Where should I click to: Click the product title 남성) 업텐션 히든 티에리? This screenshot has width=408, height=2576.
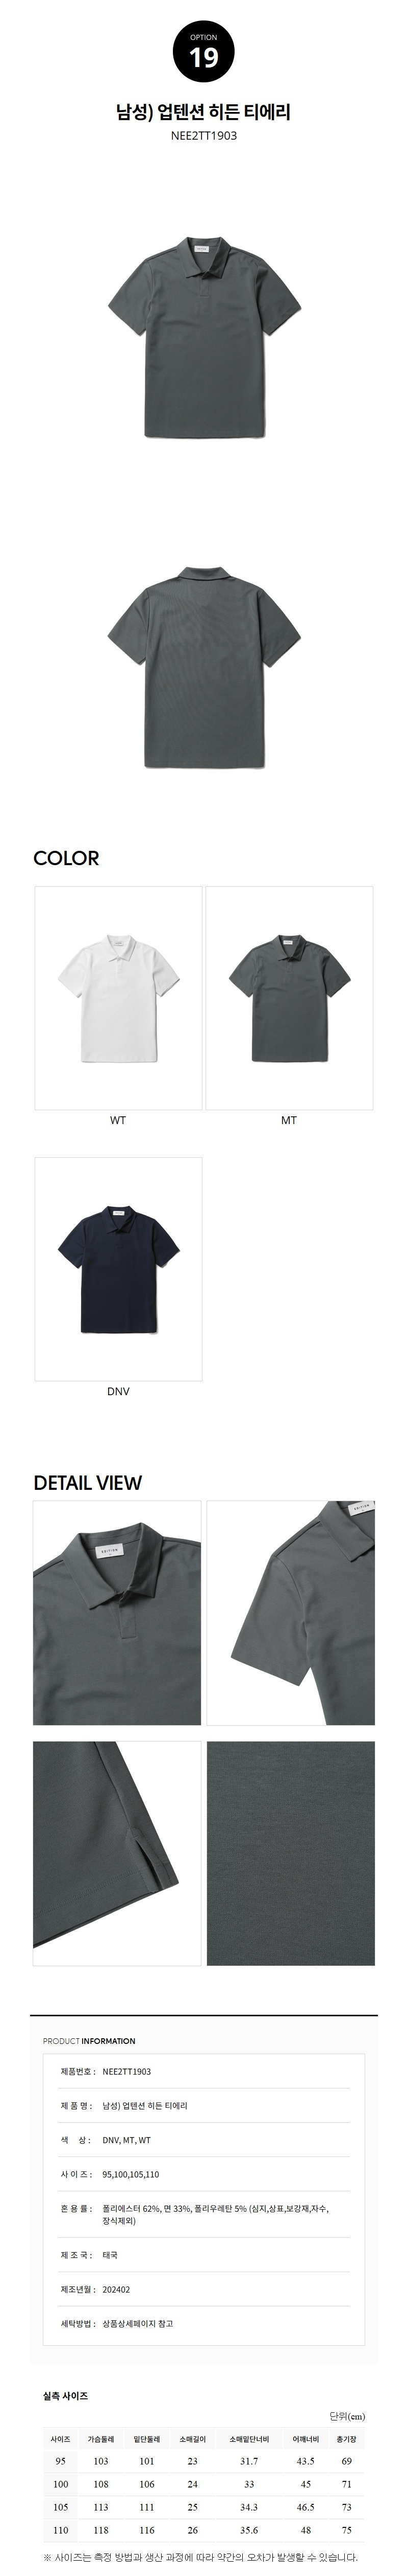click(x=203, y=113)
